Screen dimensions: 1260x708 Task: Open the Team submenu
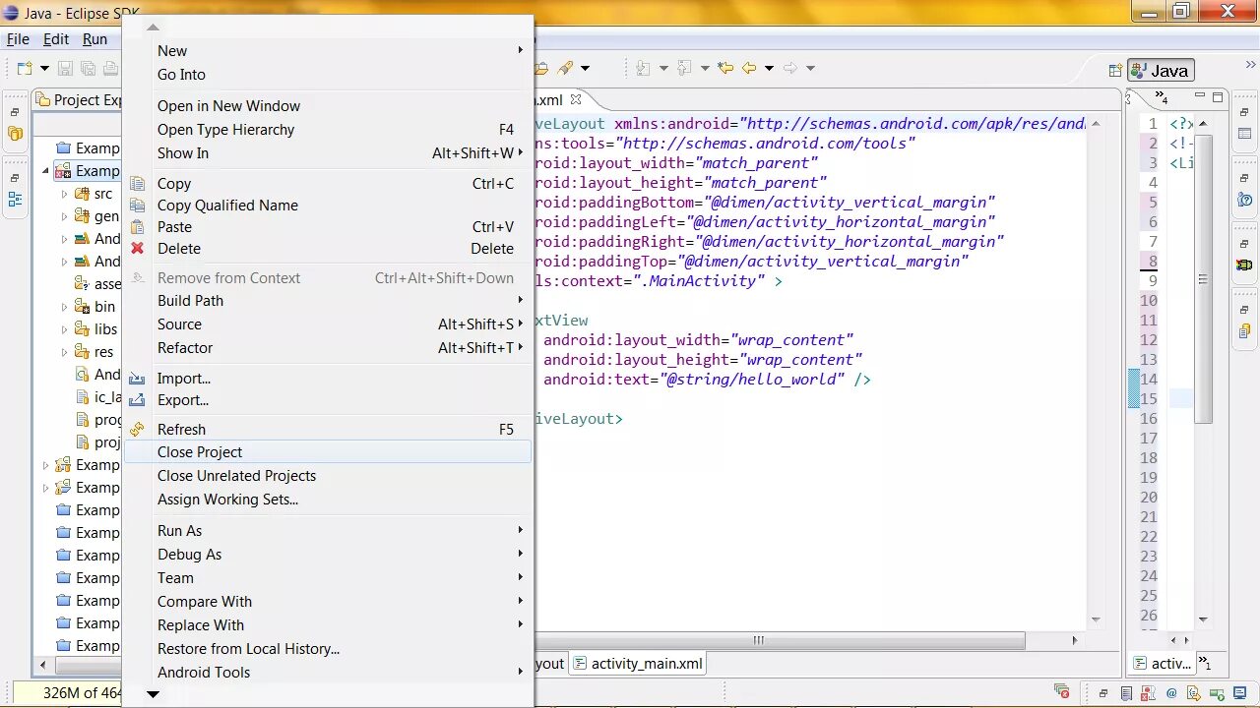pos(327,578)
